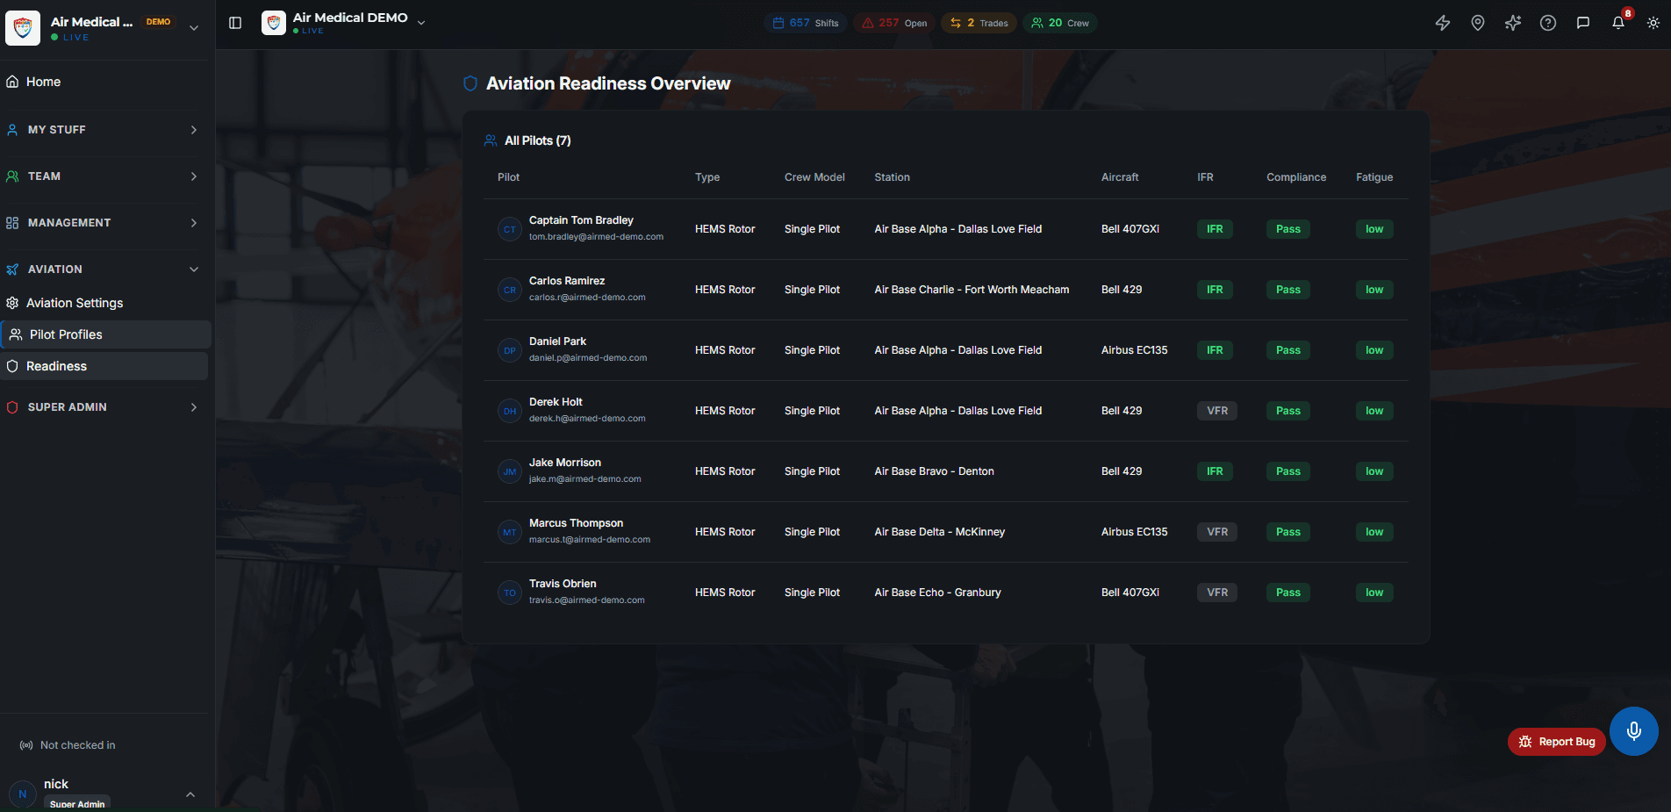Click Carlos Ramirez pilot name
Image resolution: width=1671 pixels, height=812 pixels.
coord(567,281)
